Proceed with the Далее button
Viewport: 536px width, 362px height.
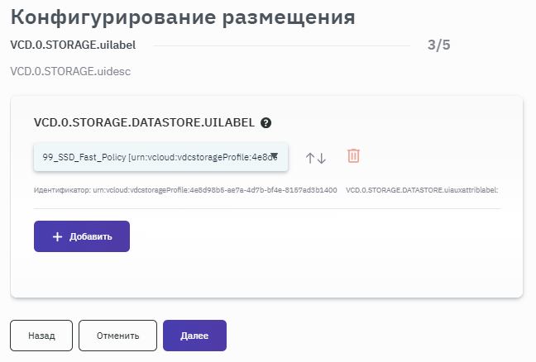pos(194,336)
